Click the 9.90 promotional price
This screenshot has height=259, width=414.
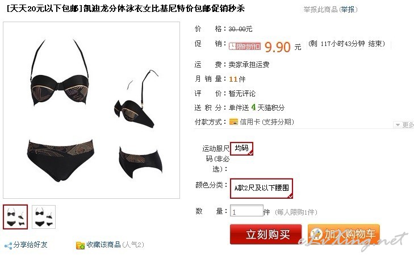(x=277, y=47)
